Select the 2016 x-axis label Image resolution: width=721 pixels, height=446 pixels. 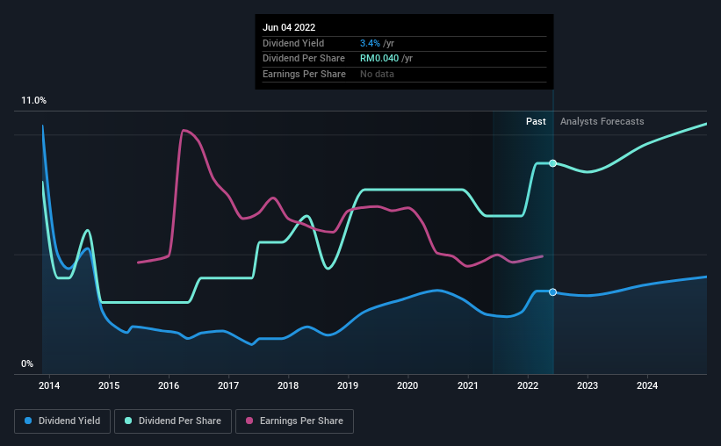[x=169, y=385]
